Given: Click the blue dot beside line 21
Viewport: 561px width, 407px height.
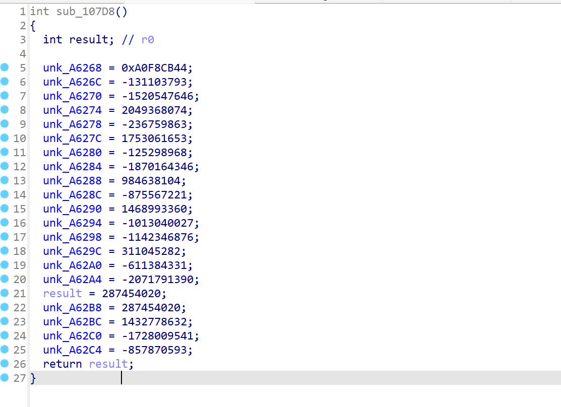Looking at the screenshot, I should [5, 293].
